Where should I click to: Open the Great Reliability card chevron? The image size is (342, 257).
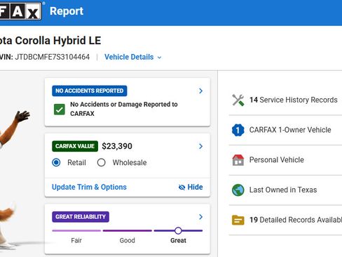[x=200, y=217]
